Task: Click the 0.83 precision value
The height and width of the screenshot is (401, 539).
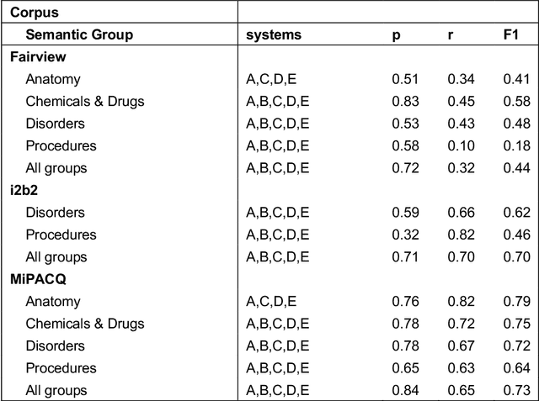Action: [x=407, y=102]
